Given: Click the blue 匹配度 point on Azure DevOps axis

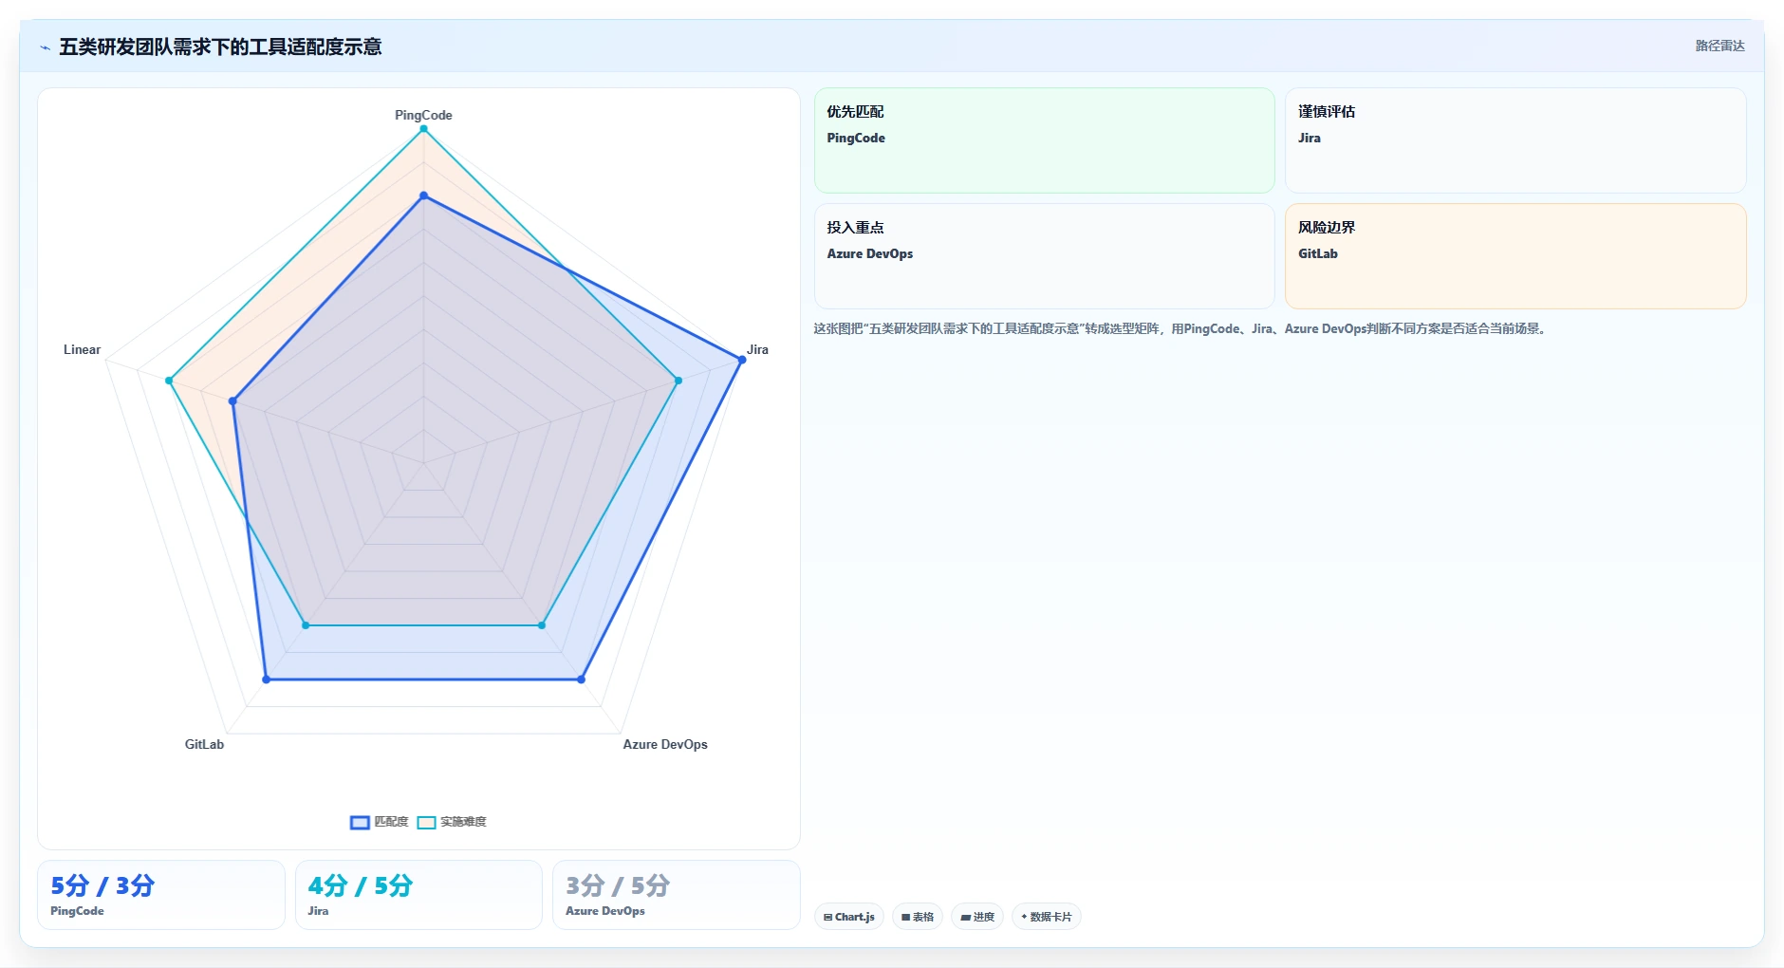Looking at the screenshot, I should pos(582,679).
